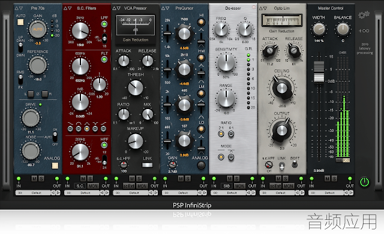The width and height of the screenshot is (384, 236).
Task: Expand the module arrows beside Pre 70s title
Action: coord(19,8)
